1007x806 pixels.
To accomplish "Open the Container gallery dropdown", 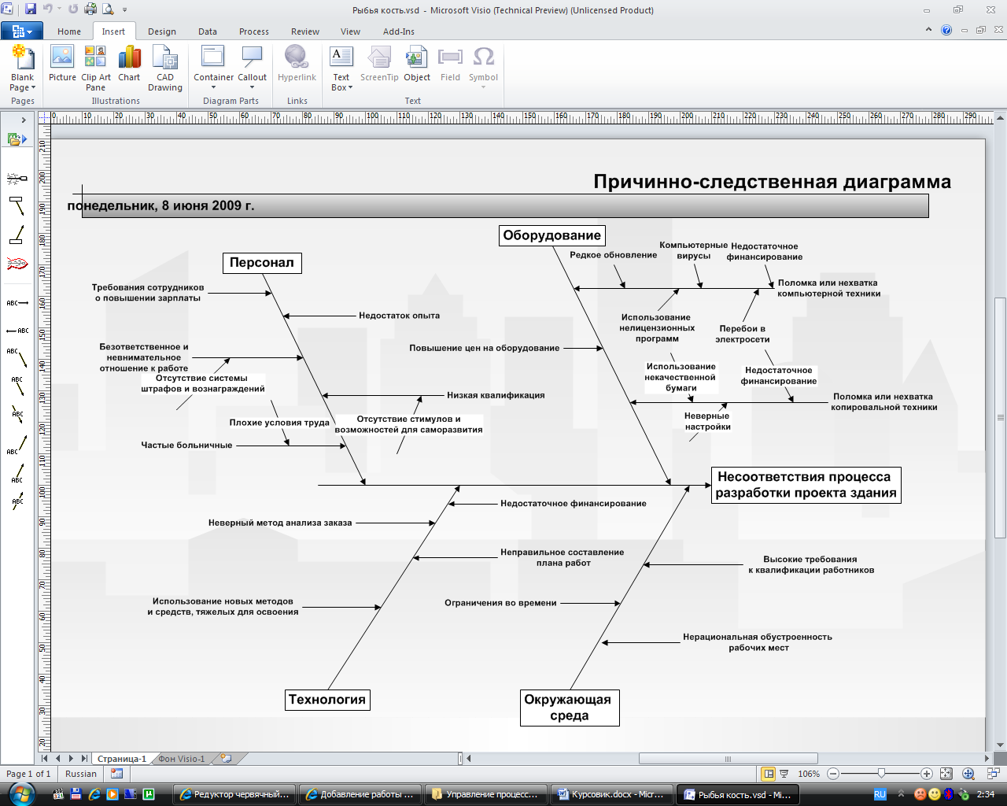I will [213, 87].
